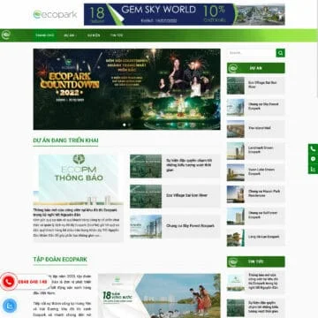The width and height of the screenshot is (318, 318).
Task: Open sidebar thumbnail for Swan Lake Green Ecopark
Action: tap(236, 172)
